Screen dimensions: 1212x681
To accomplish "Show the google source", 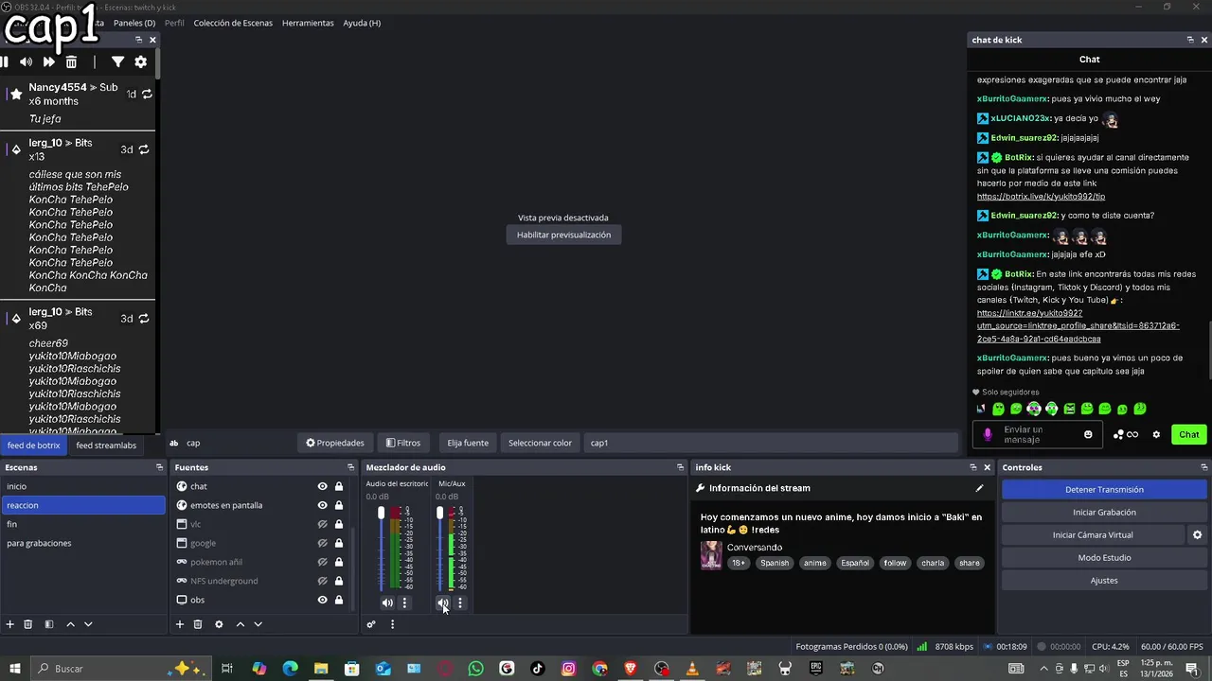I will pyautogui.click(x=322, y=543).
